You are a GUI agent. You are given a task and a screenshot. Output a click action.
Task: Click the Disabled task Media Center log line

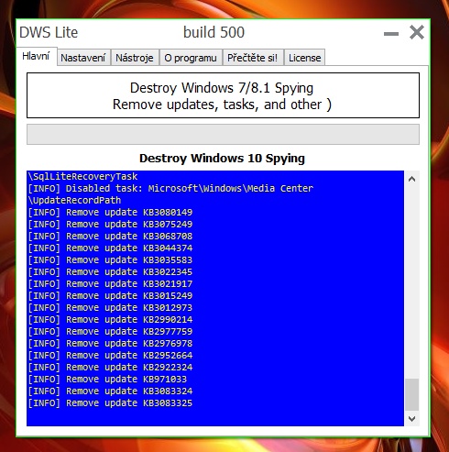[170, 189]
